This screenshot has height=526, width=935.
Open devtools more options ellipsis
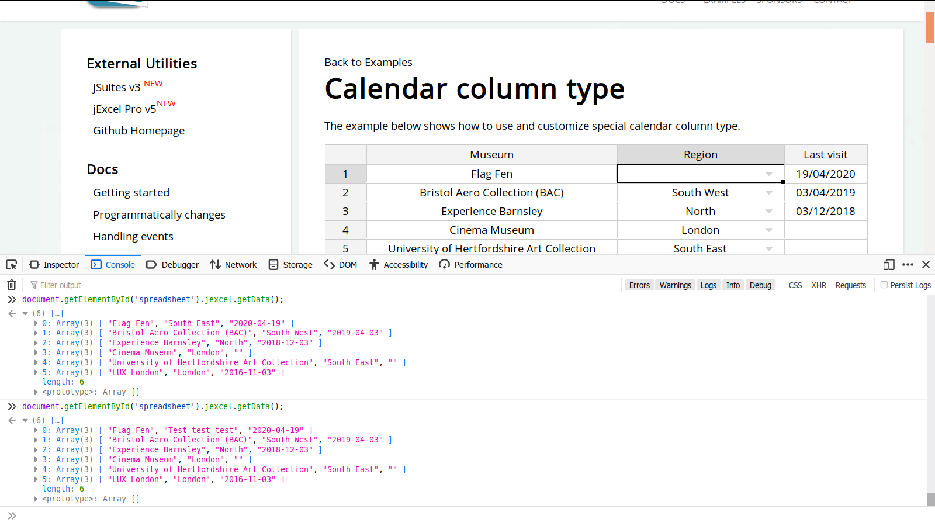908,265
